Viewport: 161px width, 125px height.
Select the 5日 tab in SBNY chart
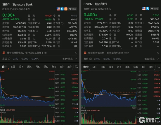click(13, 67)
